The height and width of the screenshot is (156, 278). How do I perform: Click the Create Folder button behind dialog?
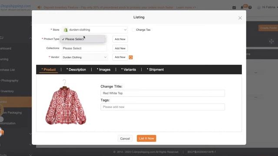[268, 28]
